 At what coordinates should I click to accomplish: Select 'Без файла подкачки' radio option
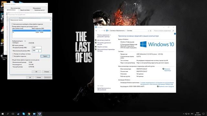pos(13,56)
